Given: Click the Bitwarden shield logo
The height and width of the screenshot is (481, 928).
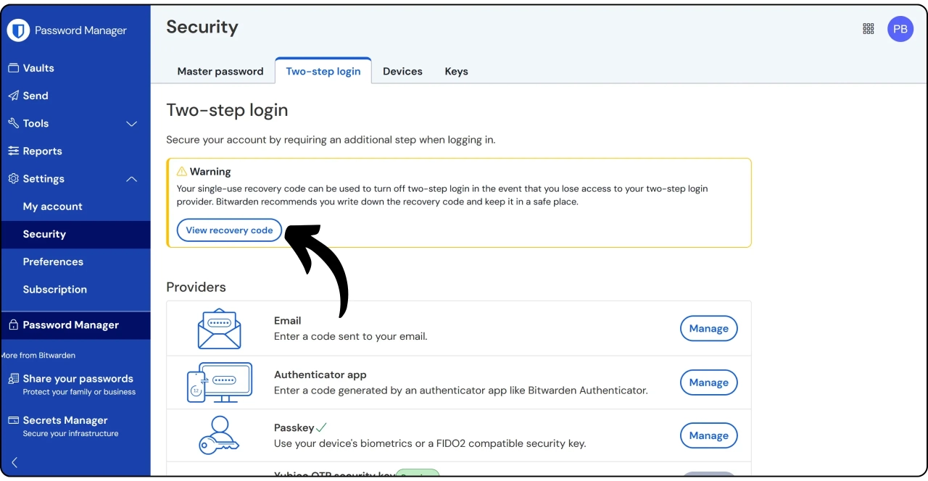Looking at the screenshot, I should (x=18, y=30).
